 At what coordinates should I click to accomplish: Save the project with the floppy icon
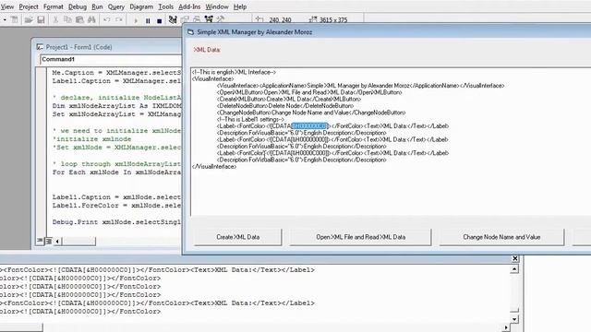pos(41,19)
